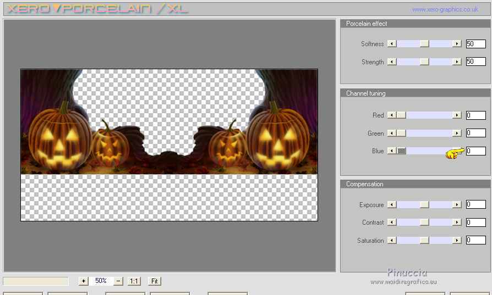Click the Red channel slider thumb
492x295 pixels.
point(401,115)
